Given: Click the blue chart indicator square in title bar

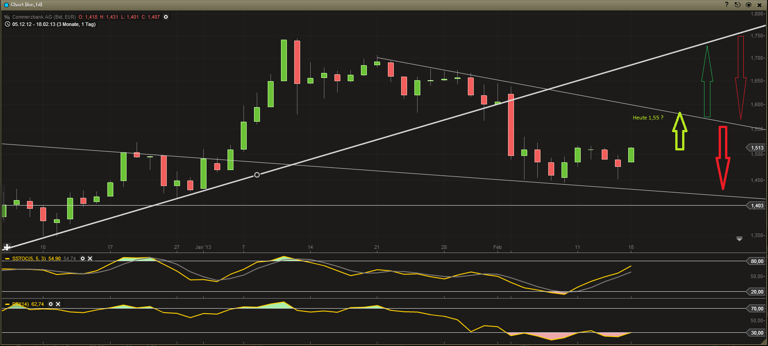Looking at the screenshot, I should [x=6, y=5].
